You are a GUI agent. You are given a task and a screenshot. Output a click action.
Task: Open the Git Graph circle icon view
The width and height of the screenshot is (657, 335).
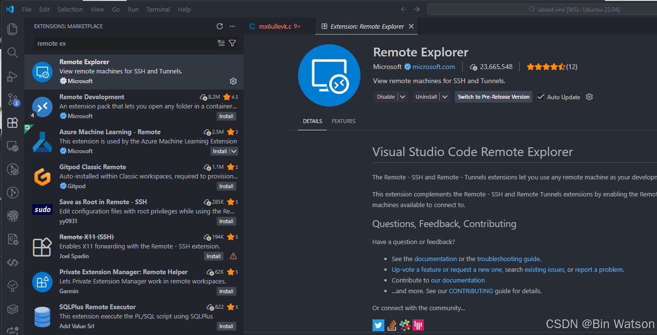13,193
